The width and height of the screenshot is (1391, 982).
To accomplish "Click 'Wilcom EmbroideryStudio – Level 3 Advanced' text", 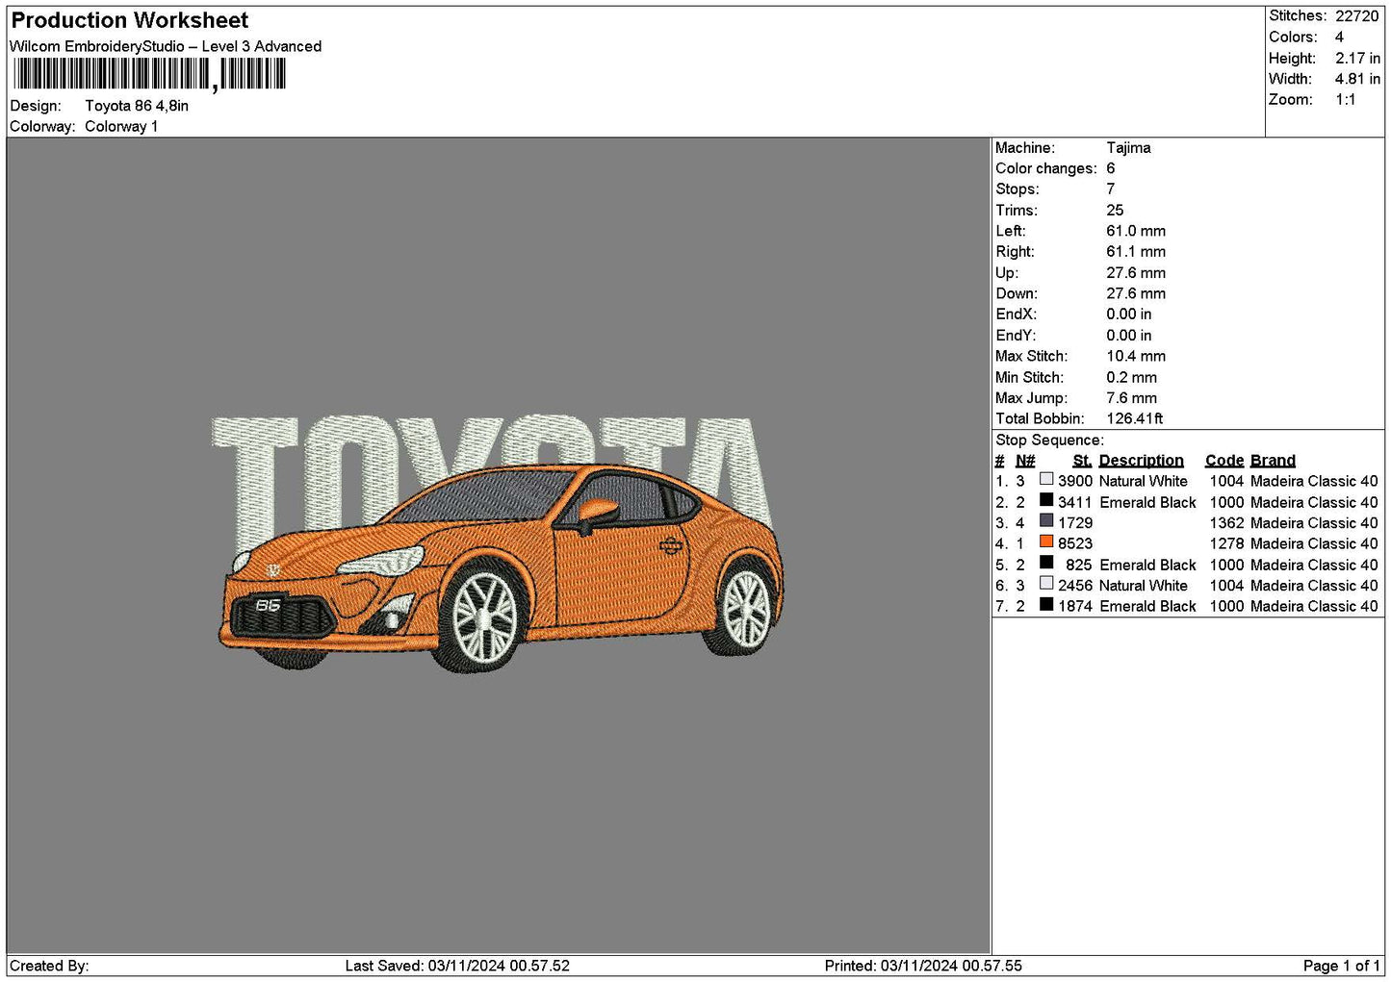I will [166, 46].
